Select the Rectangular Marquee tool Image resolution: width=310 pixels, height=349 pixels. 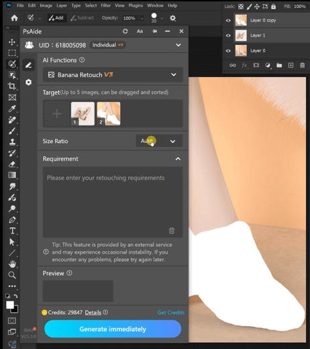pyautogui.click(x=12, y=53)
